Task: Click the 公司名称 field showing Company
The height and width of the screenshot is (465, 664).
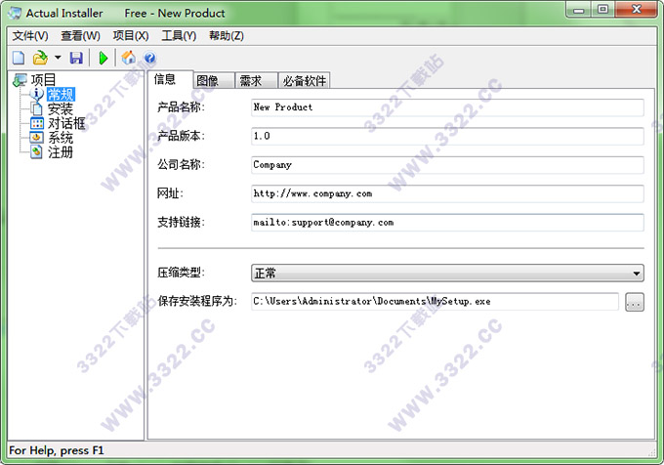Action: click(x=447, y=165)
